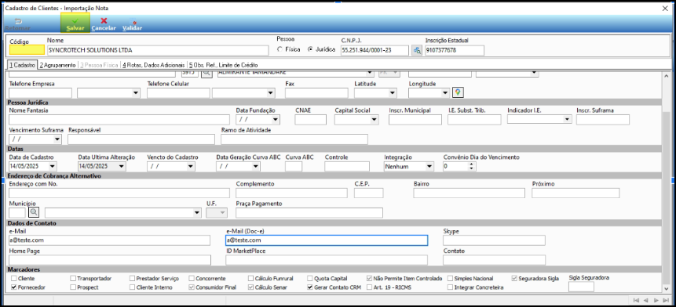Image resolution: width=676 pixels, height=307 pixels.
Task: Expand the Vencto do Cadastro date dropdown
Action: 191,166
